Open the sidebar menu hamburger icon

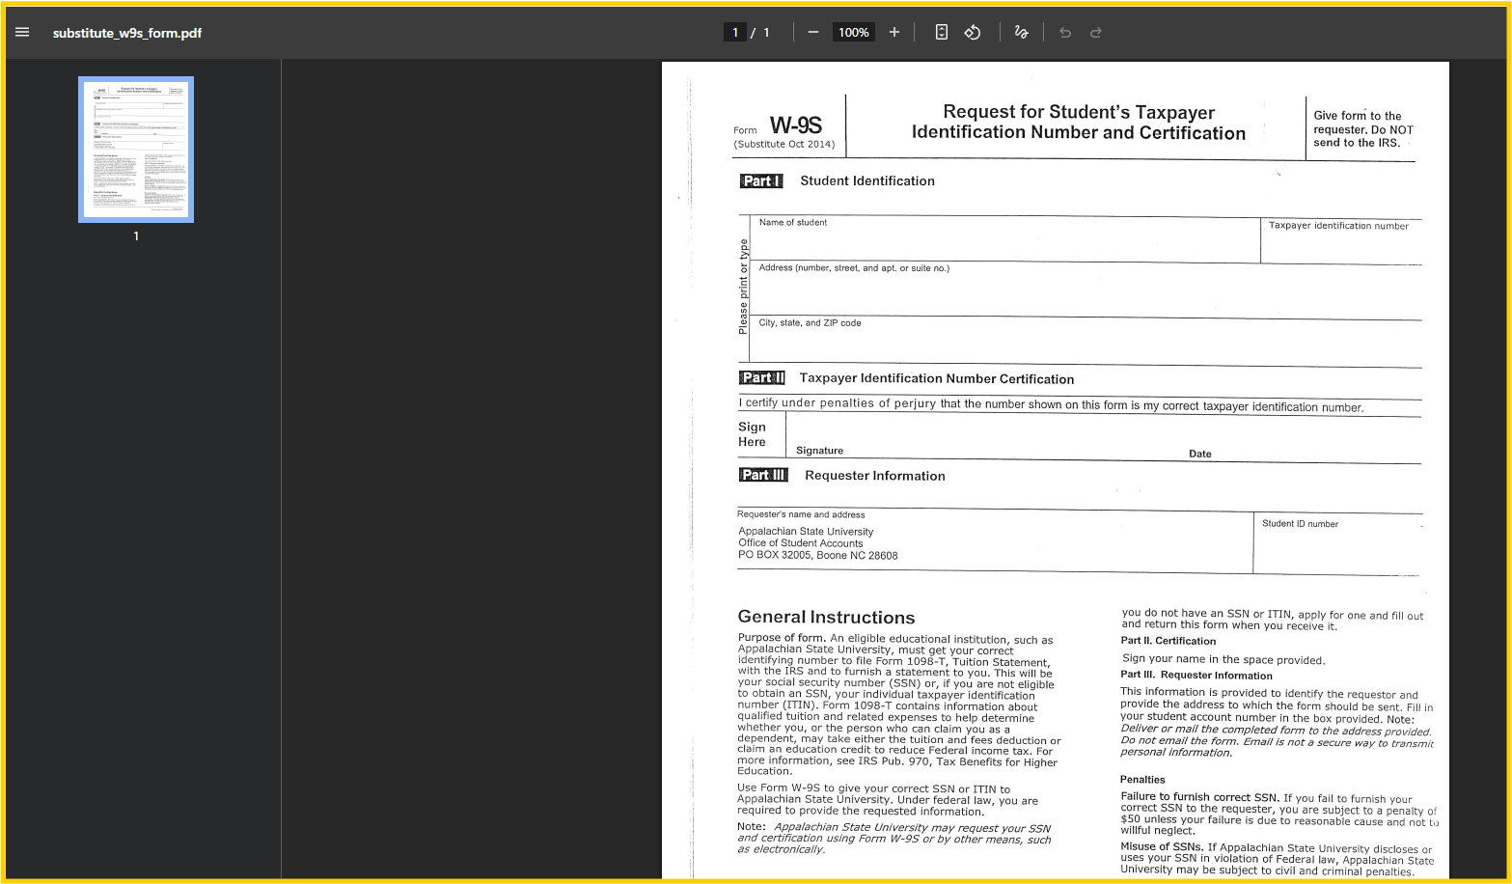pyautogui.click(x=22, y=32)
